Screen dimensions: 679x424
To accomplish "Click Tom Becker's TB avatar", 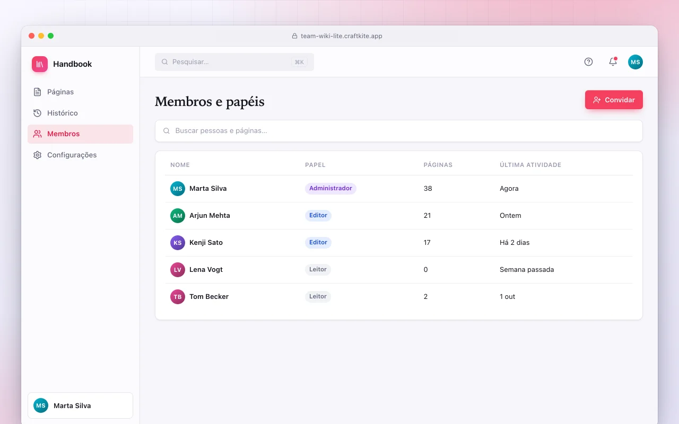I will (178, 297).
